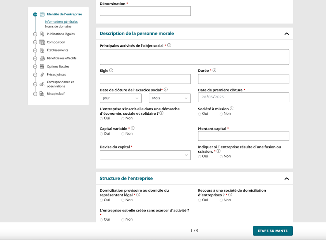
Task: Click the Date de première clôture field
Action: (243, 97)
